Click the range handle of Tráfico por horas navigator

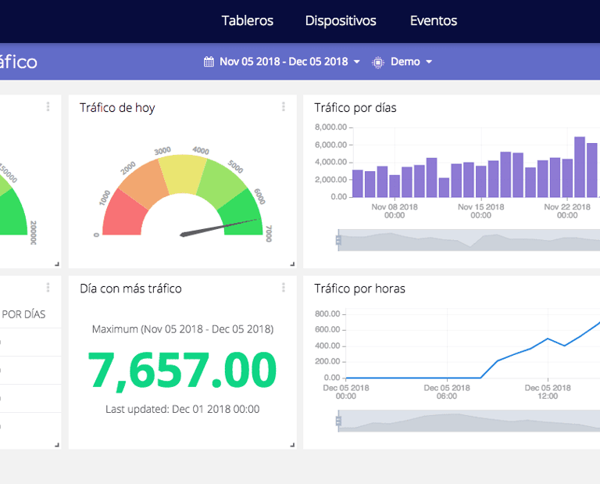coord(338,421)
